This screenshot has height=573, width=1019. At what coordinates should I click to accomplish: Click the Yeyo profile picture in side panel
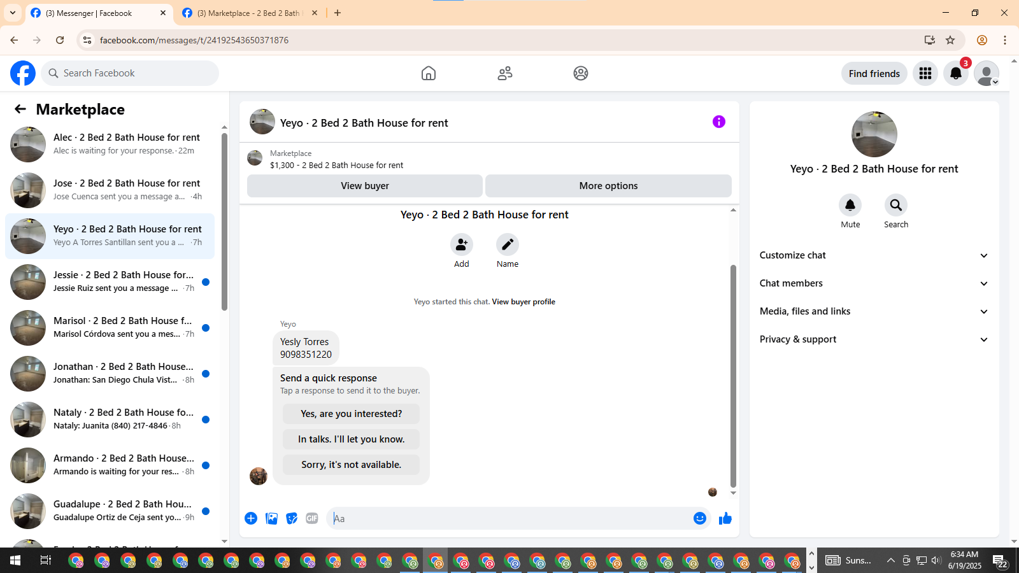(874, 134)
